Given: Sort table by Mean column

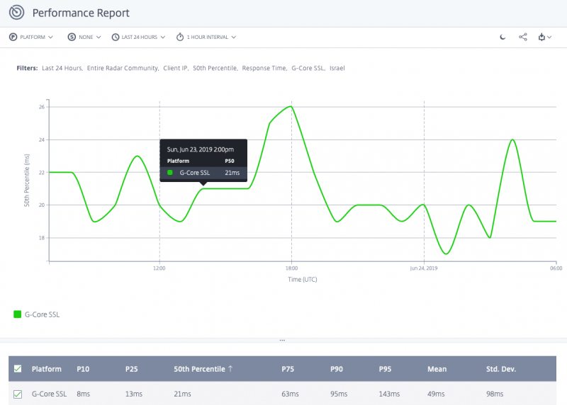Looking at the screenshot, I should coord(437,369).
